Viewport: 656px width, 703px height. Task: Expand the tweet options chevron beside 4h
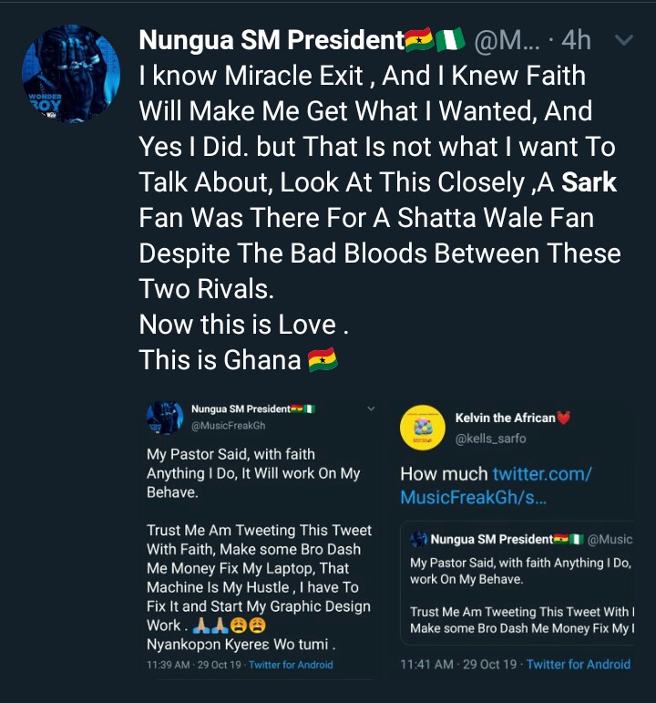pos(624,40)
